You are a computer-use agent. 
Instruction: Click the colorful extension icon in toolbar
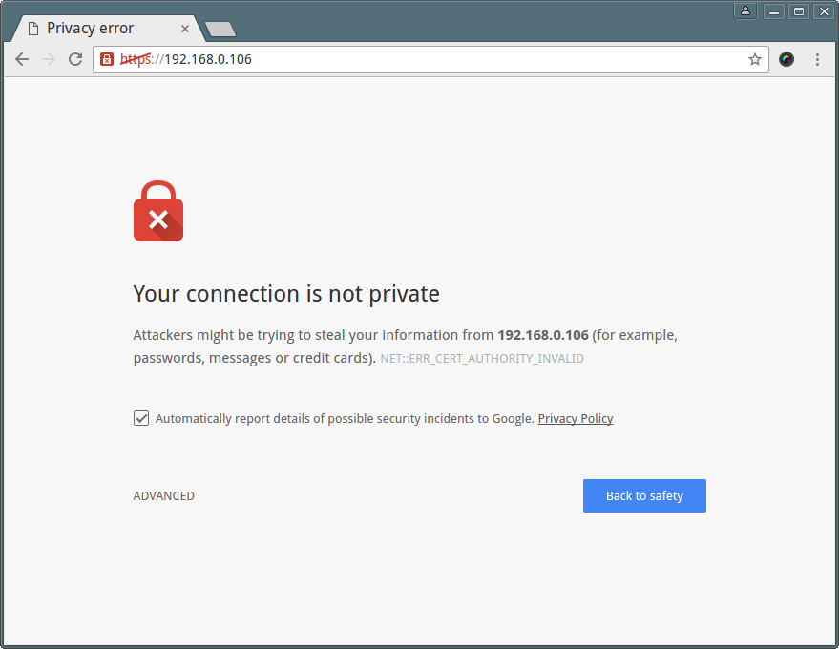(787, 59)
